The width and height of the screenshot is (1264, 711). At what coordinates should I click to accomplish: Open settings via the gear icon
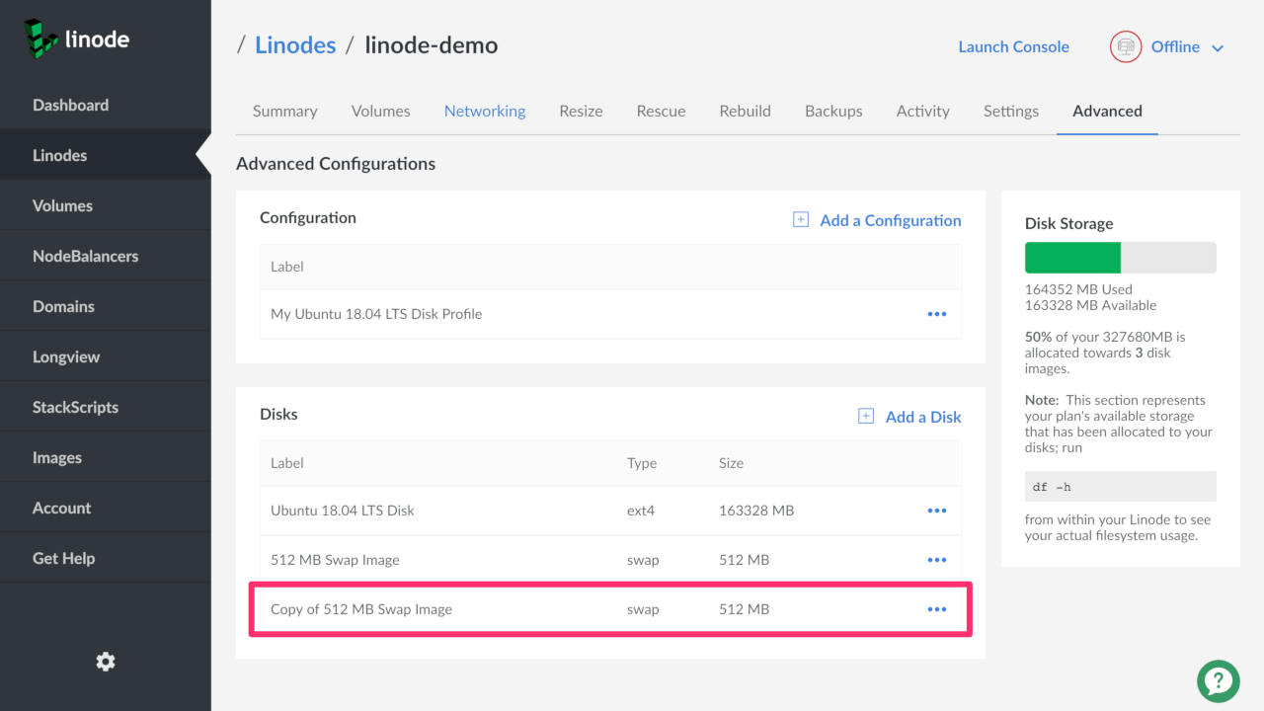tap(106, 662)
